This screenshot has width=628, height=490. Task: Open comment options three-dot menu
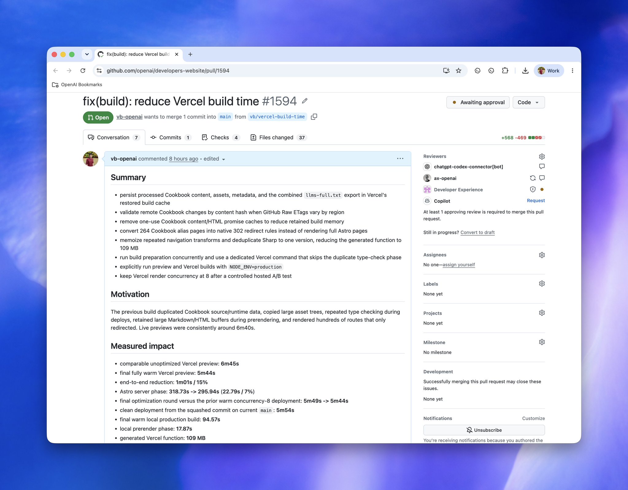400,158
